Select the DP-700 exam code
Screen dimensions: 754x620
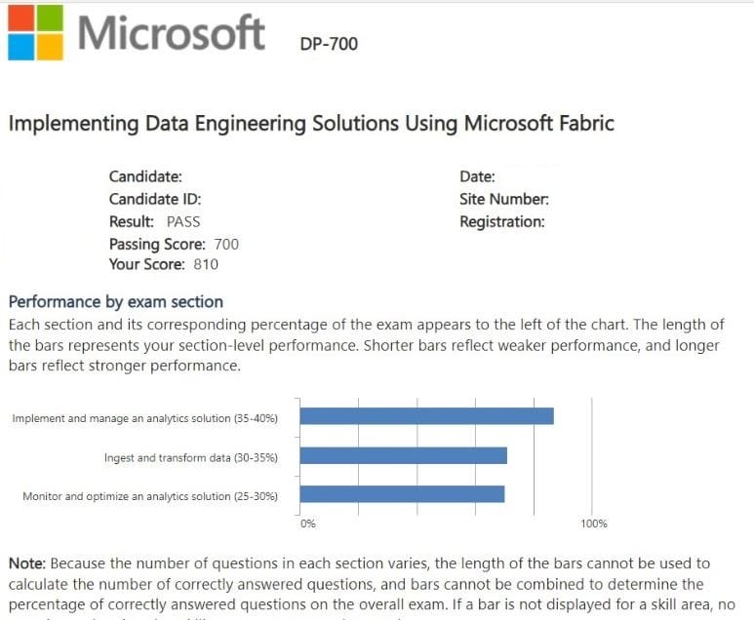[330, 43]
